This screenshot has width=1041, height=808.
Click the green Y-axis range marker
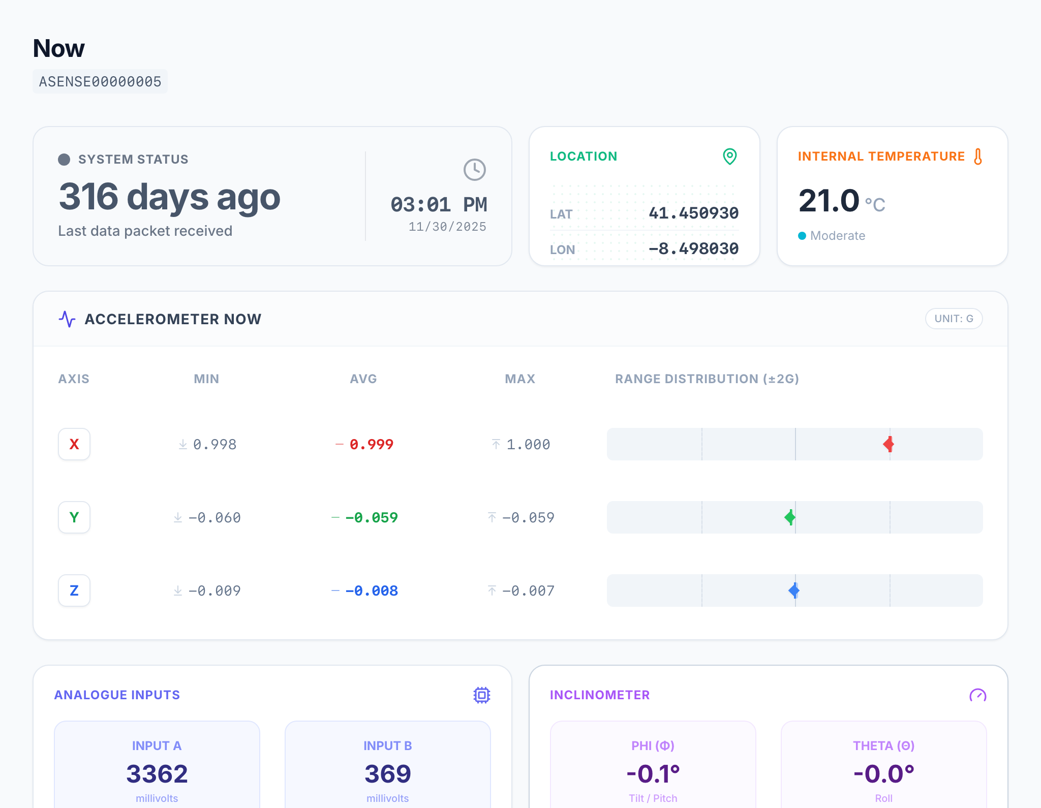point(790,517)
